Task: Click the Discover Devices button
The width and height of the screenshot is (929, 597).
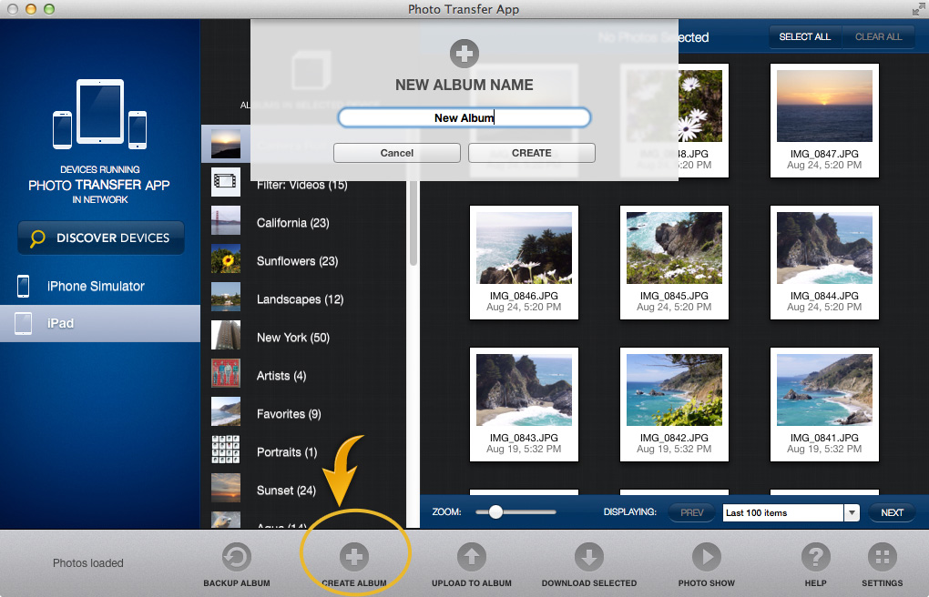Action: pos(101,238)
